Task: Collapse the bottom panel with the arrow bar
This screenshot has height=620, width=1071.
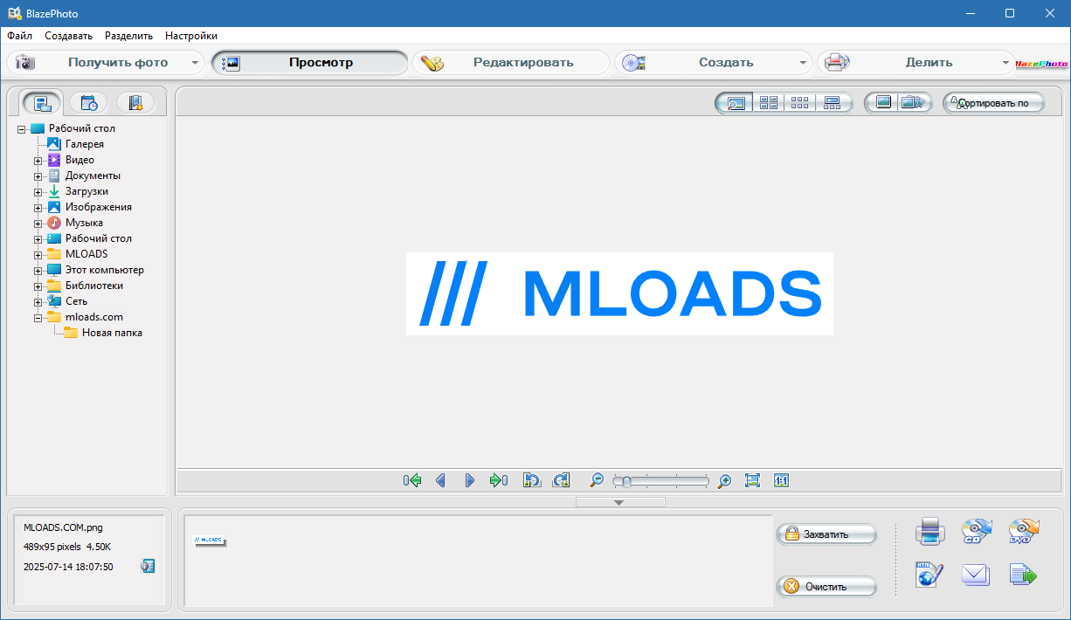Action: click(619, 502)
